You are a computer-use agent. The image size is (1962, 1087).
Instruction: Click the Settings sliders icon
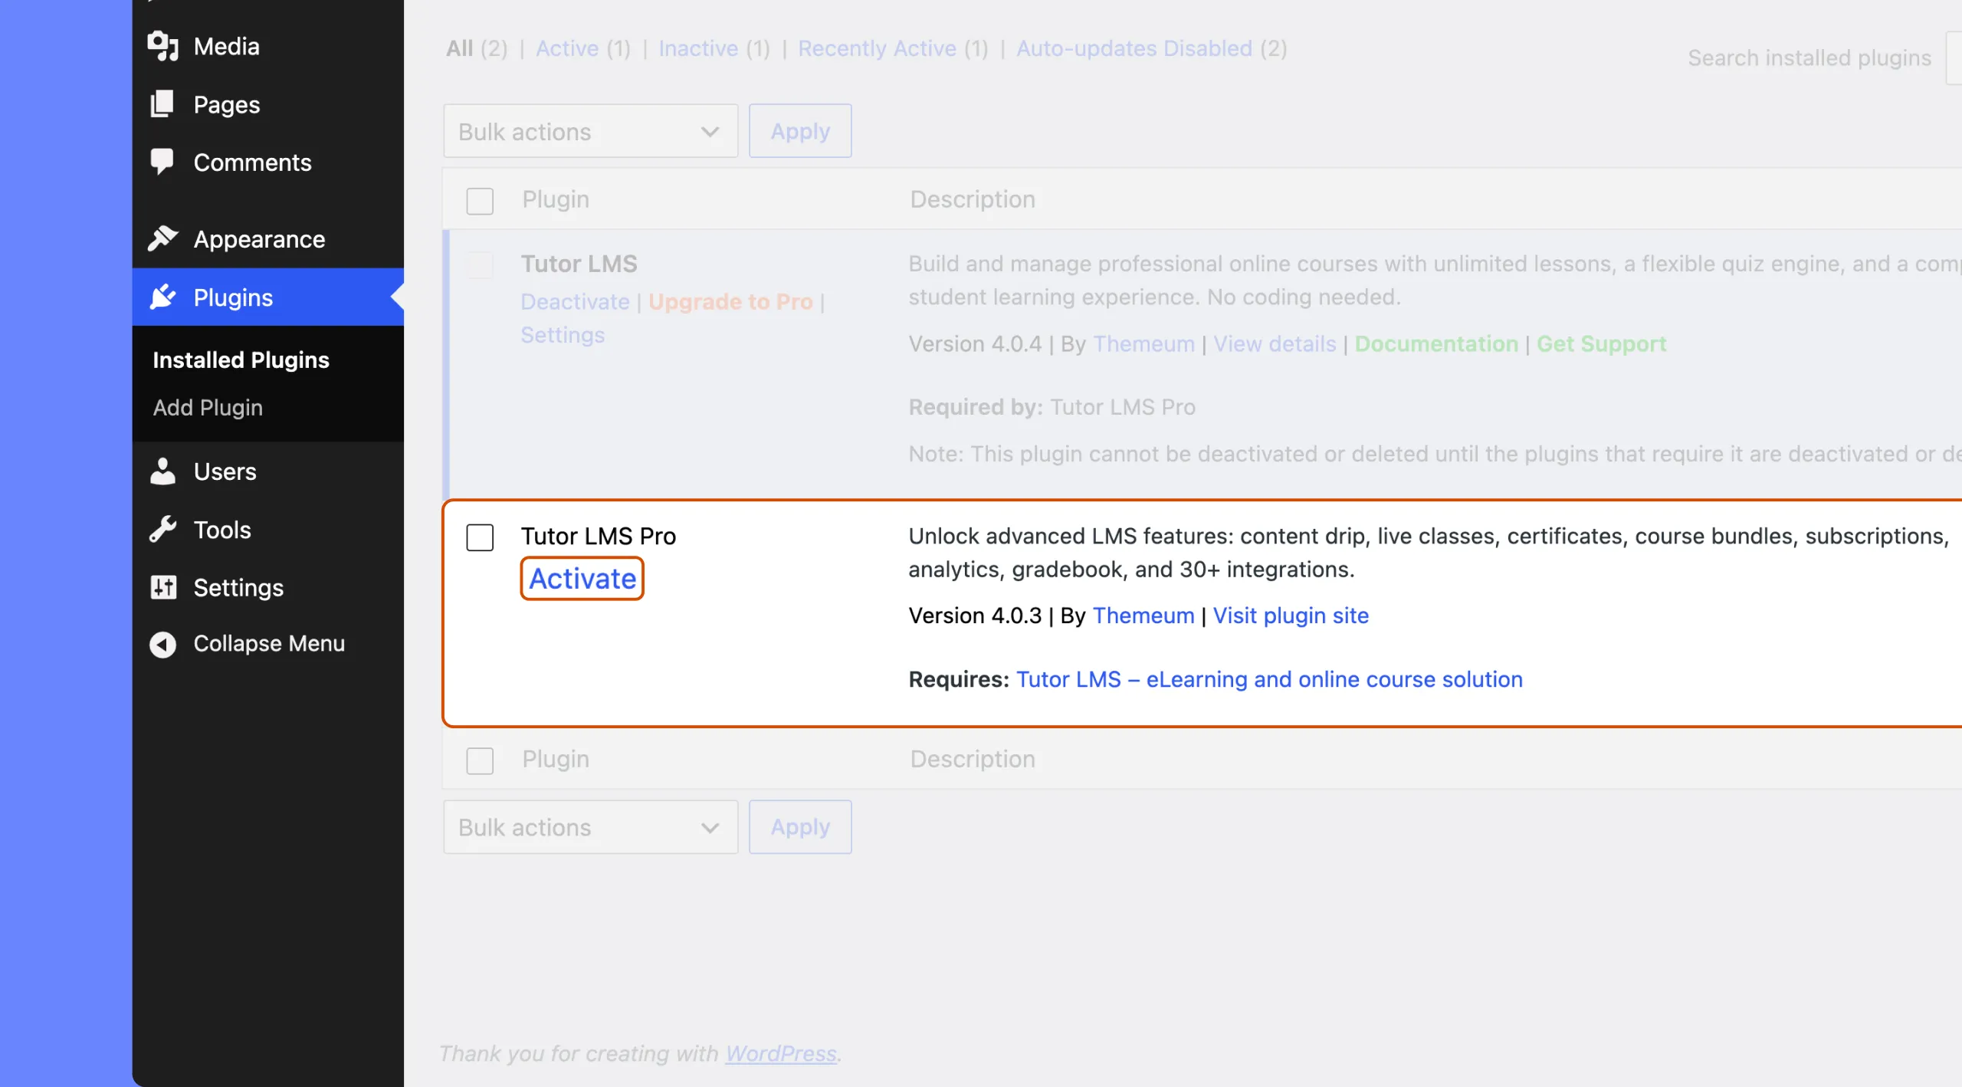coord(162,587)
